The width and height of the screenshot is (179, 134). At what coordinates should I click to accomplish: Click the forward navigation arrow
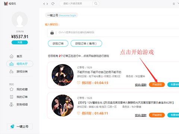[x=47, y=4]
